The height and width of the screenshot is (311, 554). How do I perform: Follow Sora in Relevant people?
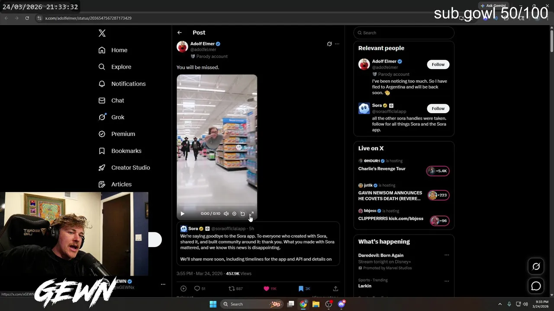pyautogui.click(x=438, y=108)
